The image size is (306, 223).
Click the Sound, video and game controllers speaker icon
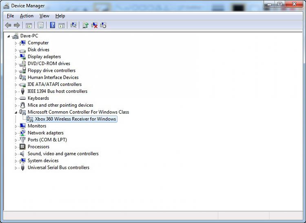point(22,154)
